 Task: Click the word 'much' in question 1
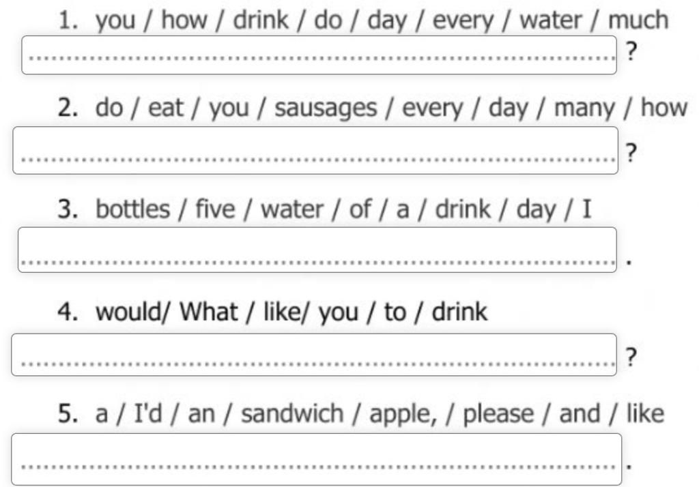click(x=638, y=20)
